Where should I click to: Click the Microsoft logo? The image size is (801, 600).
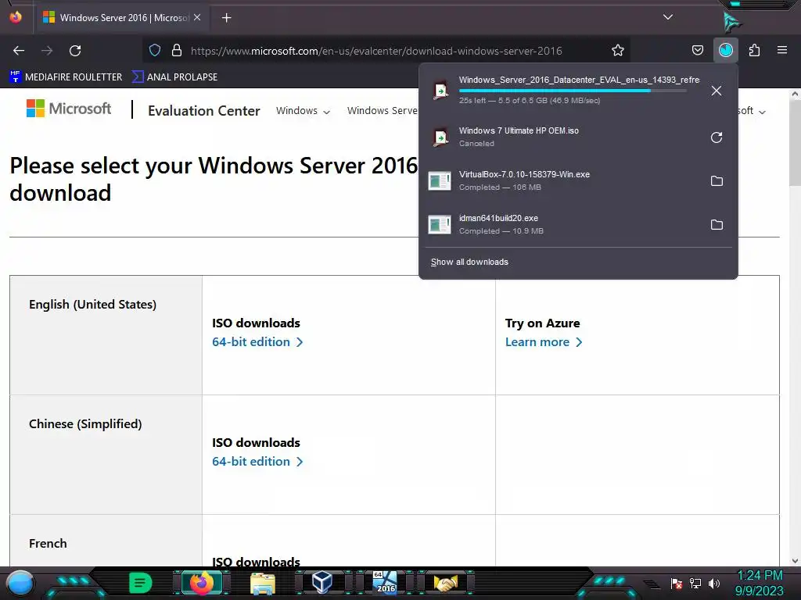tap(69, 109)
